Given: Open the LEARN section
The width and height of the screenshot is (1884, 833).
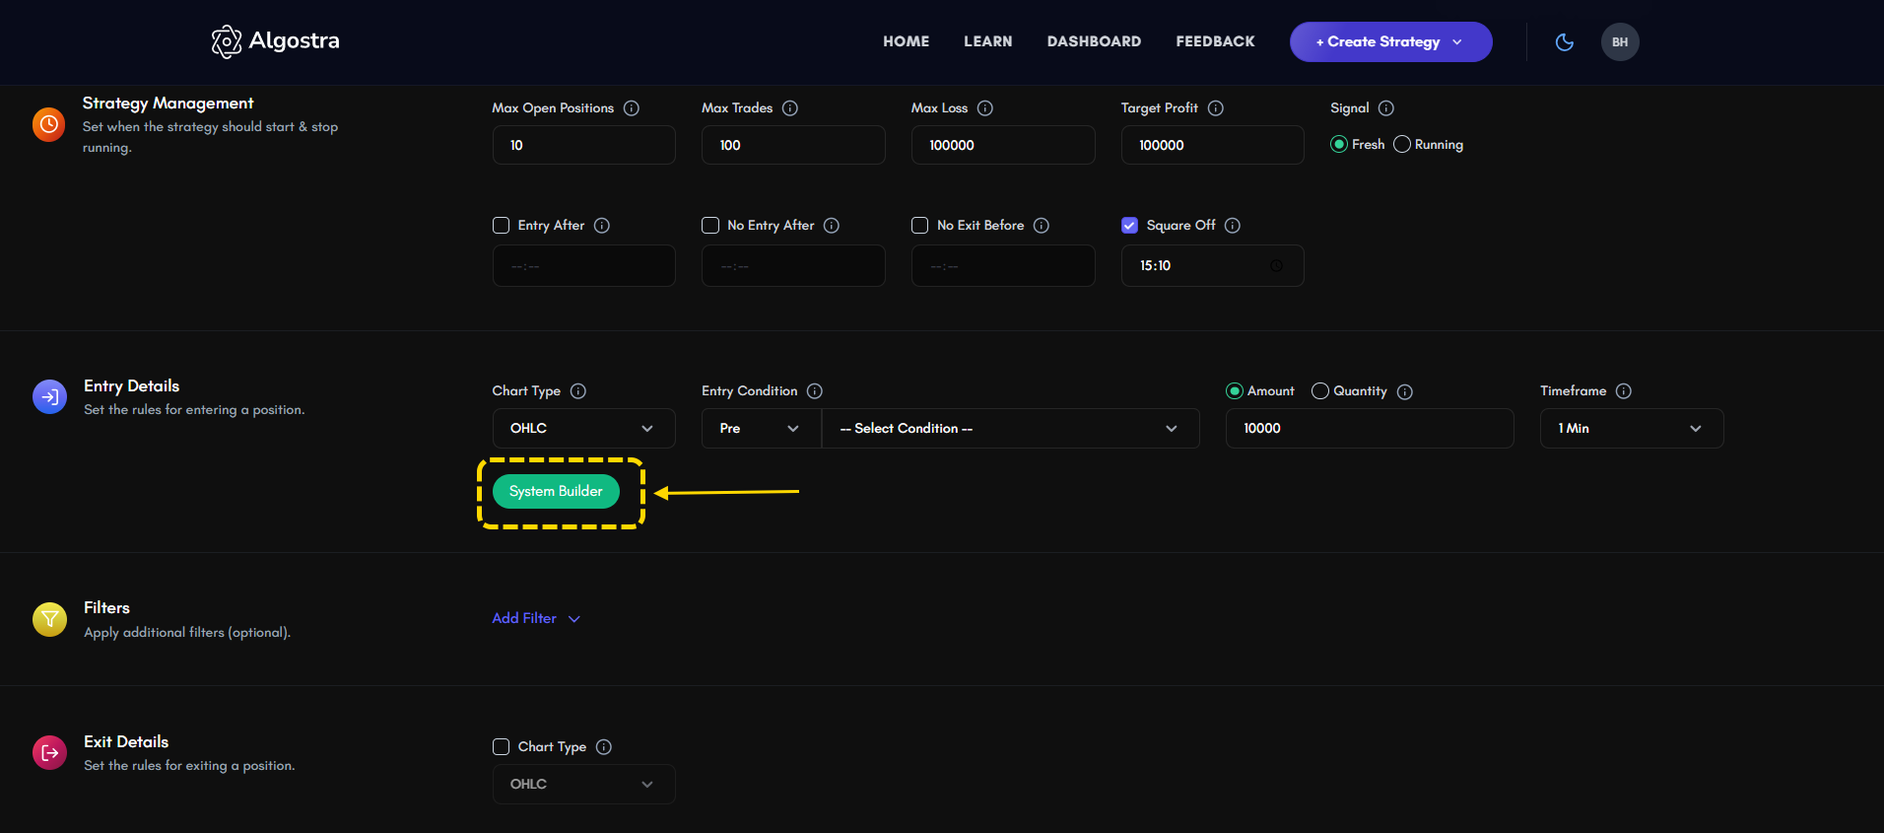Looking at the screenshot, I should 987,41.
